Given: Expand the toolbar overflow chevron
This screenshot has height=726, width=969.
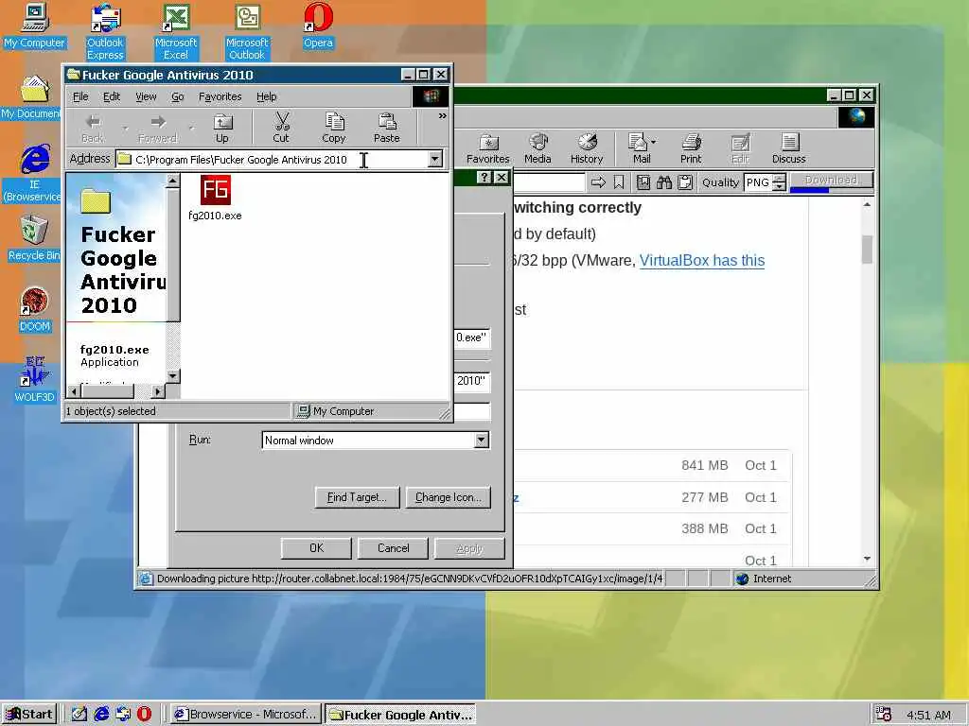Looking at the screenshot, I should pos(443,115).
